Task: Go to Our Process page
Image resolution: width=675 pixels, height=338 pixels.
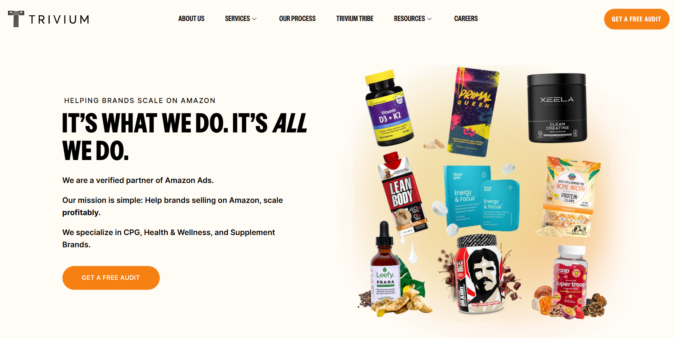Action: coord(297,19)
